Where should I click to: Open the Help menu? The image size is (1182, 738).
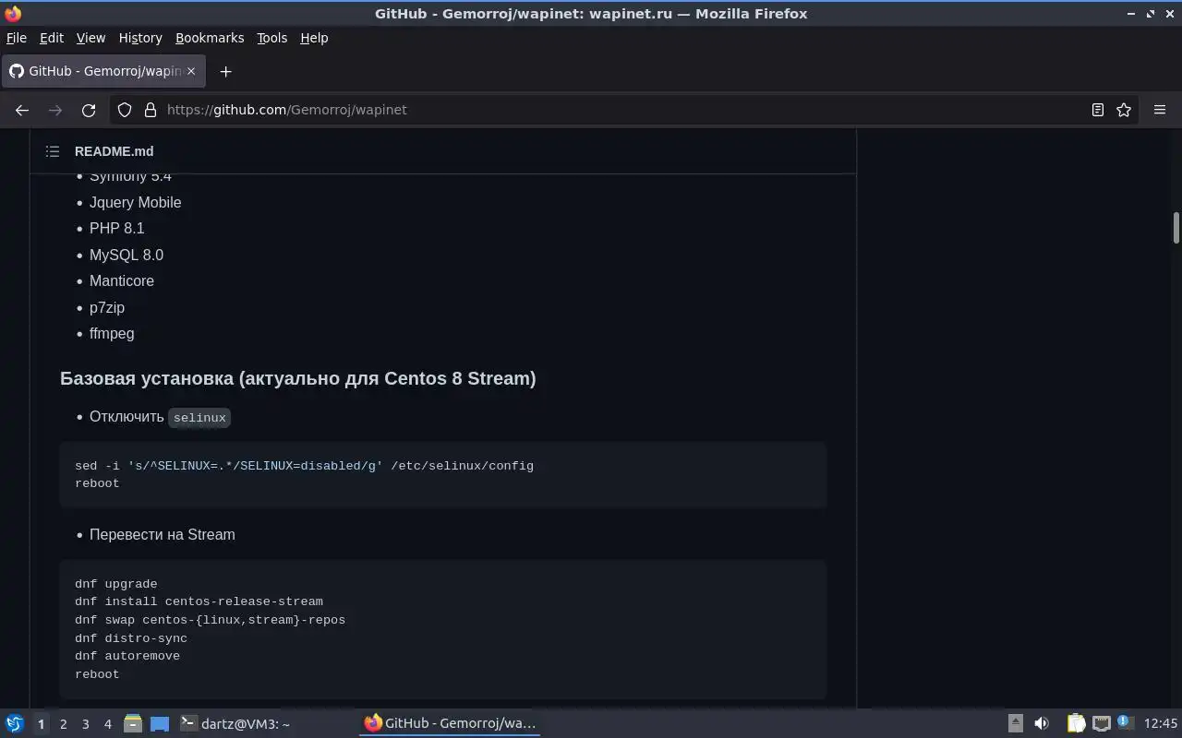(314, 38)
